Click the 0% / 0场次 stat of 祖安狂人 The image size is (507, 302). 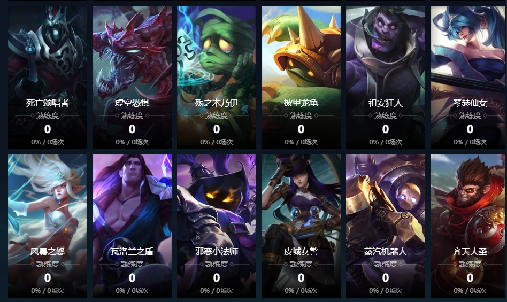[x=386, y=142]
